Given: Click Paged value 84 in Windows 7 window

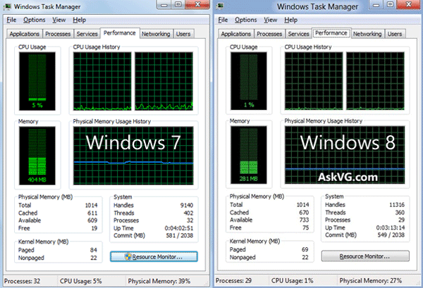Looking at the screenshot, I should (x=93, y=250).
